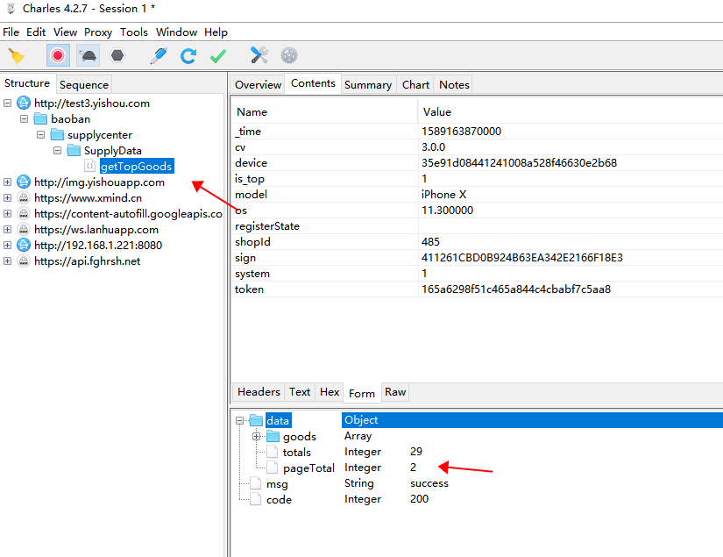Click the getTopGoods JSON file icon

tap(90, 166)
